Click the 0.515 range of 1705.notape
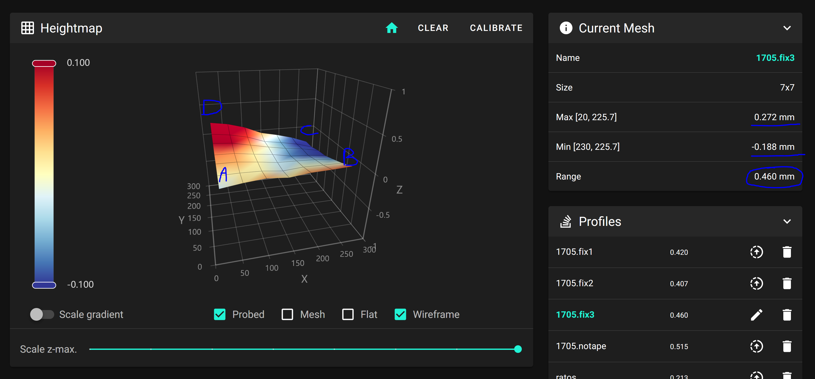Screen dimensions: 815x379 [679, 347]
